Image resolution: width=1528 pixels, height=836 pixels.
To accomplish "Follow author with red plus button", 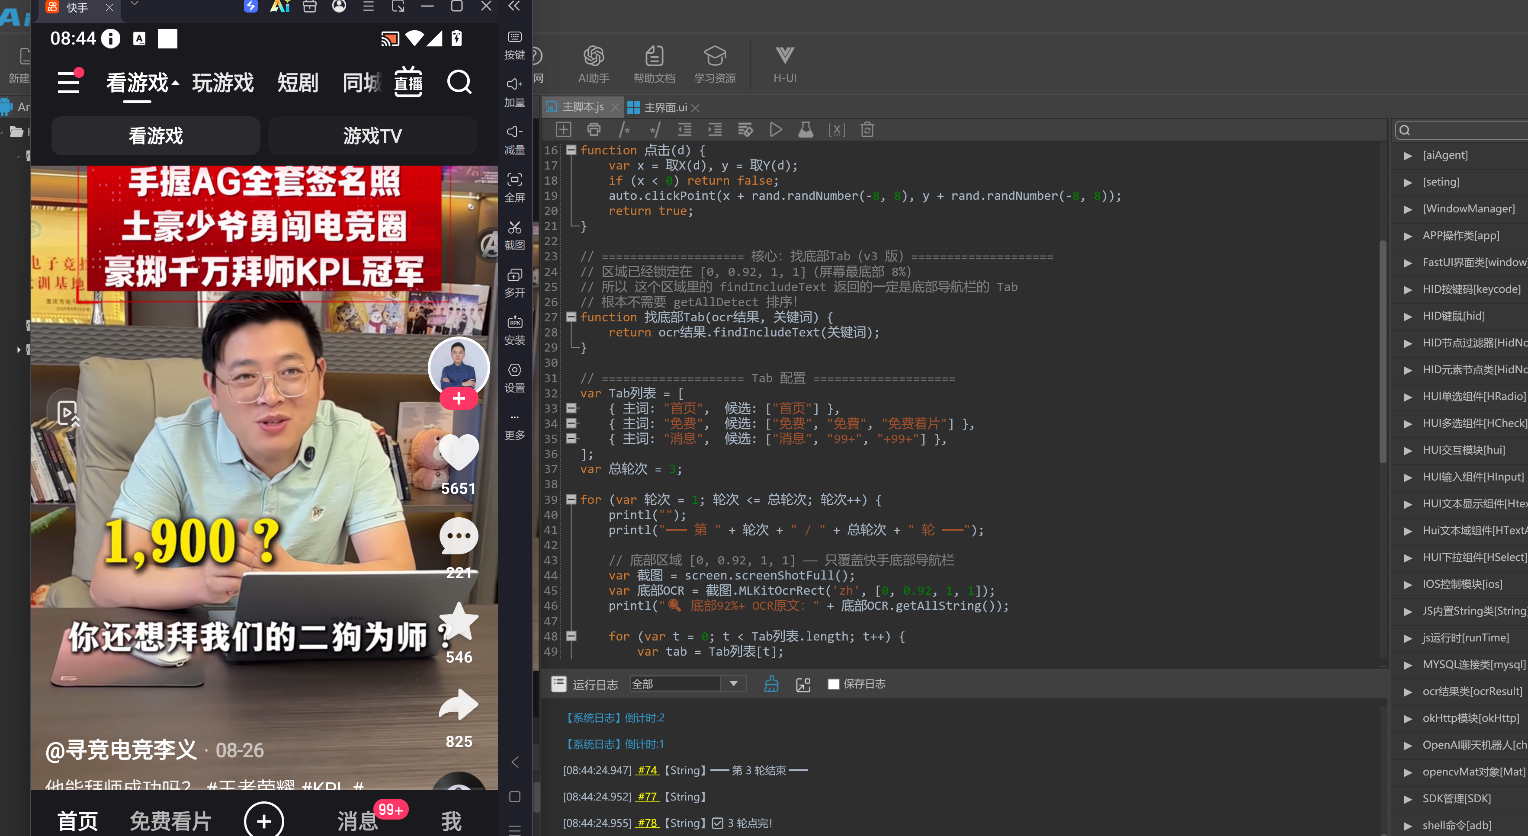I will click(x=459, y=398).
